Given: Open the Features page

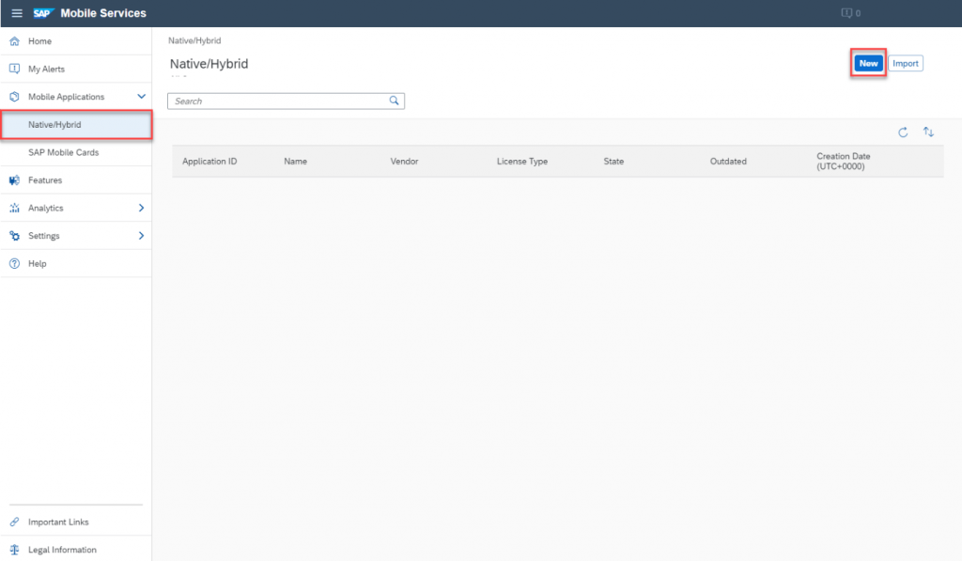Looking at the screenshot, I should [x=76, y=179].
